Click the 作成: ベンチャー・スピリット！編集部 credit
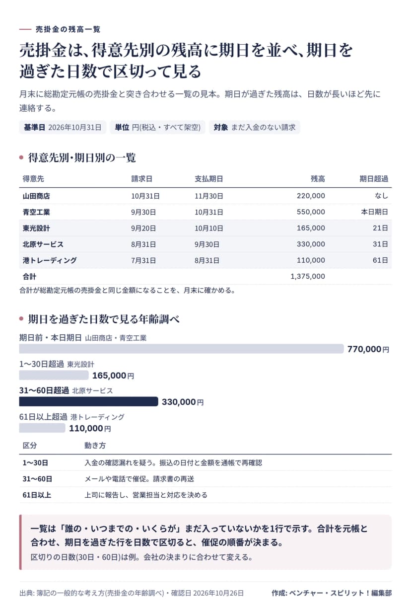This screenshot has height=612, width=411. (x=332, y=593)
